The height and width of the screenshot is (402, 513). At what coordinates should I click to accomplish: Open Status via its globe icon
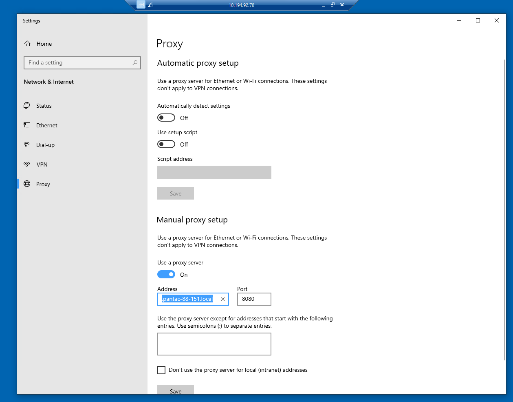coord(27,106)
